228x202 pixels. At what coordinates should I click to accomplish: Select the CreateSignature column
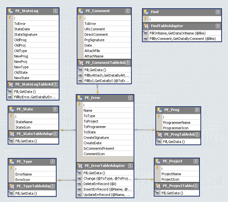tap(108, 138)
